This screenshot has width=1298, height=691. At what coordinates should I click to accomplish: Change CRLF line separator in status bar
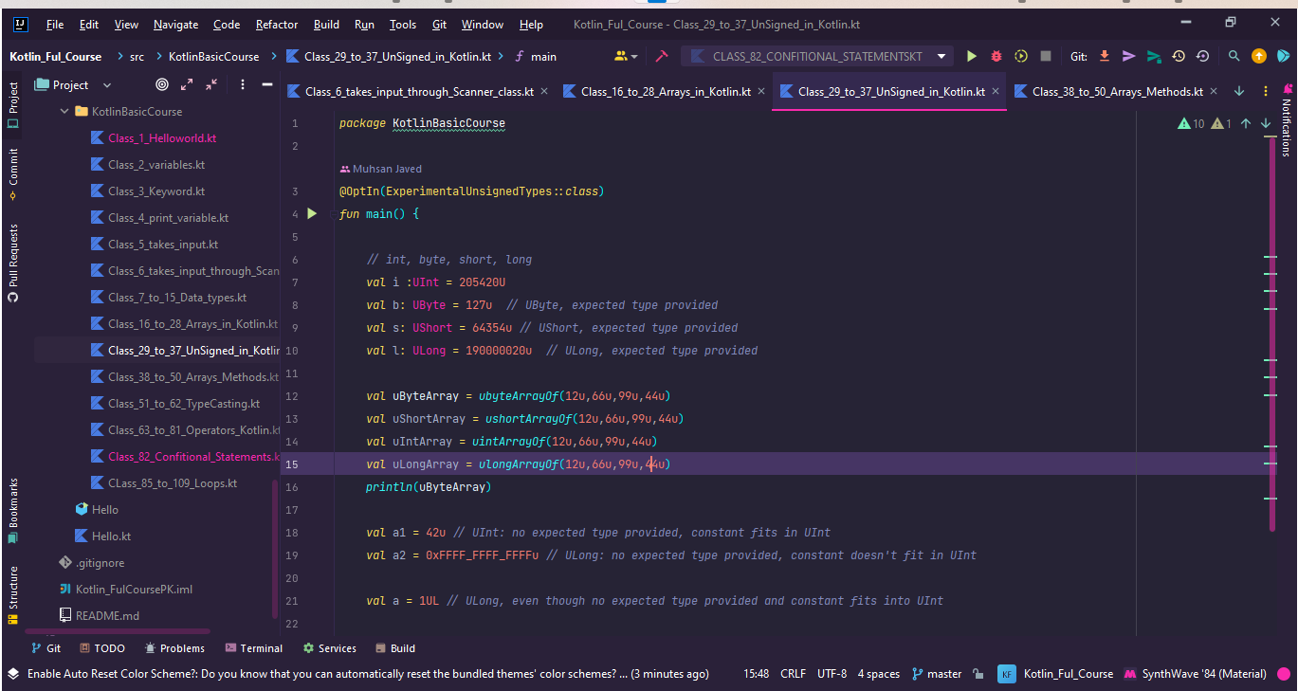click(793, 674)
